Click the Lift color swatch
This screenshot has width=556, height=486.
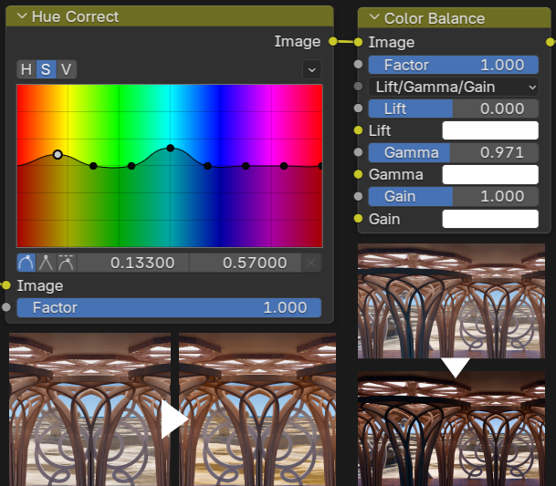click(490, 130)
